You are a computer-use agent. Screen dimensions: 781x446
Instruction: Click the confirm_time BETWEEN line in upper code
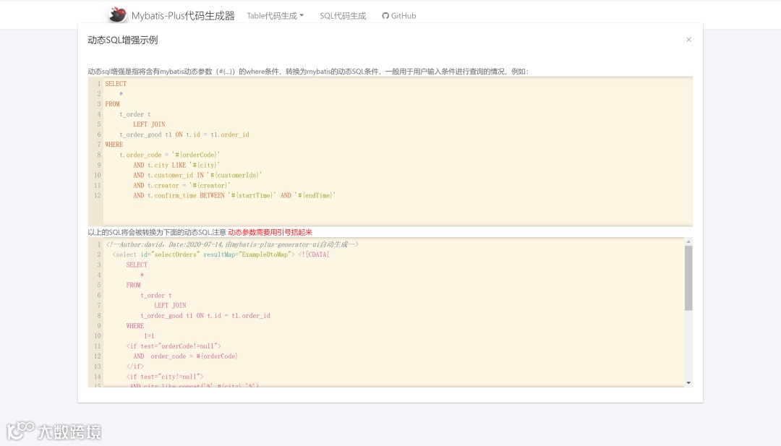pos(234,196)
